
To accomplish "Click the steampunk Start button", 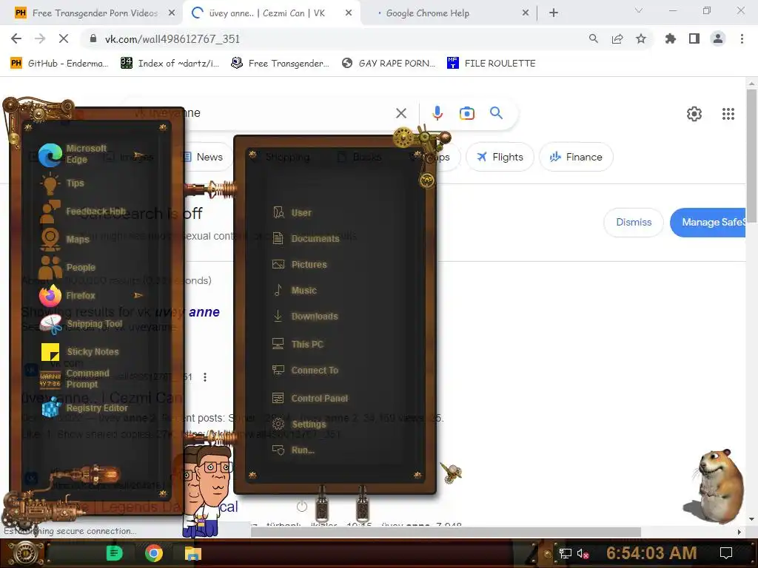I will 25,553.
